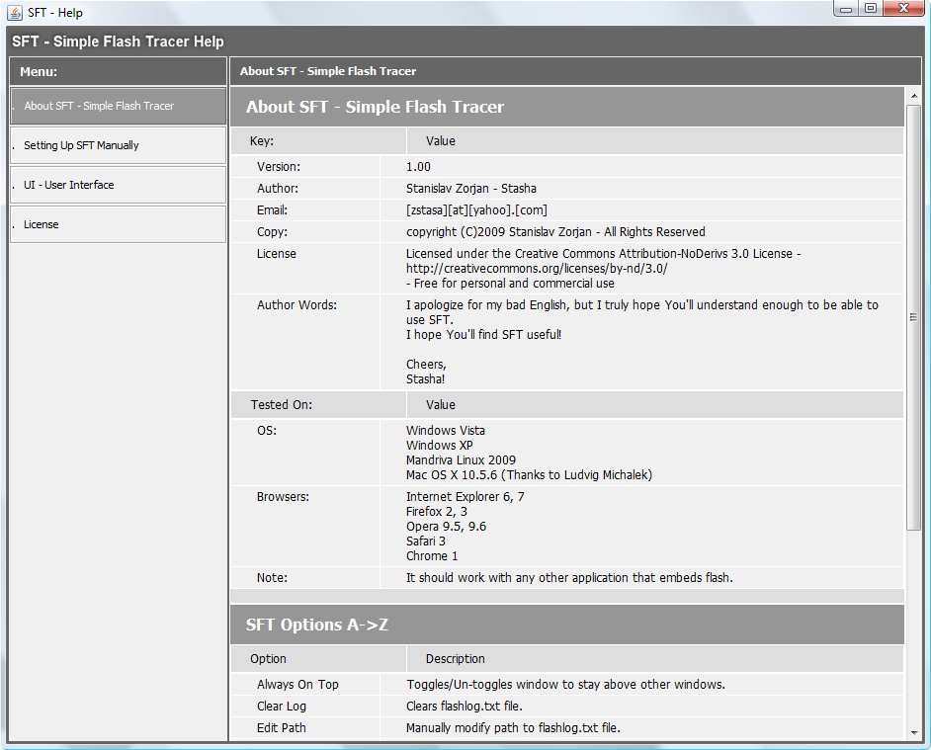The image size is (931, 750).
Task: Click 'Manually modify path to flashlog.txt' description
Action: 514,728
